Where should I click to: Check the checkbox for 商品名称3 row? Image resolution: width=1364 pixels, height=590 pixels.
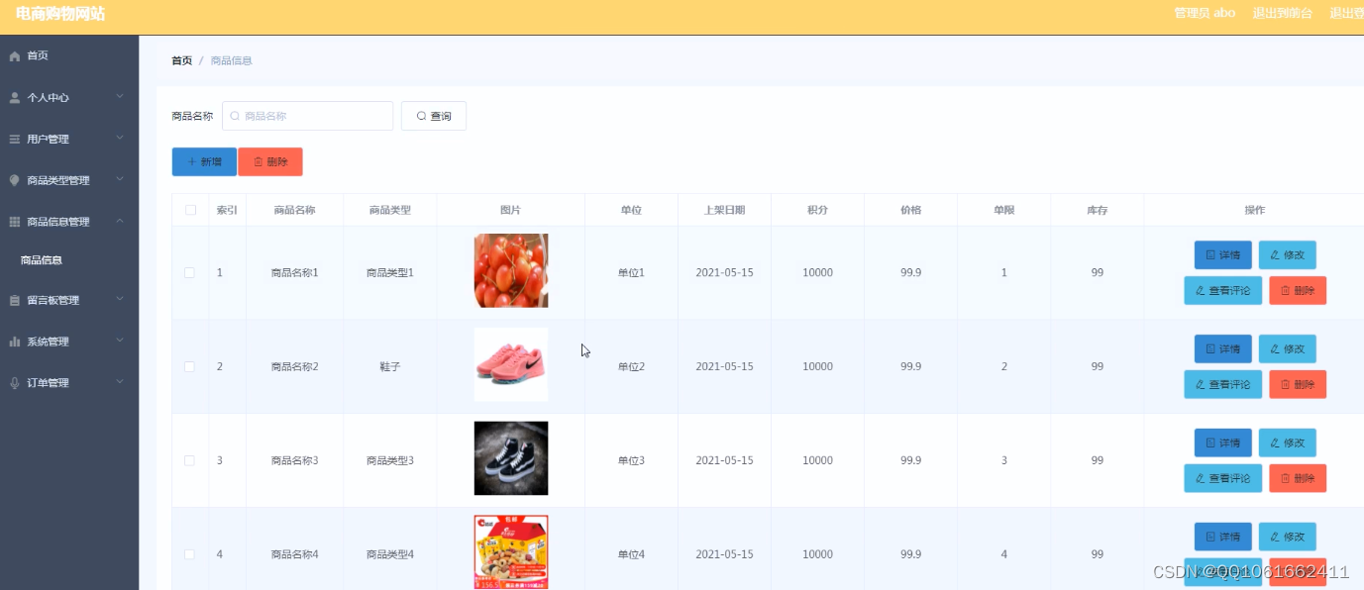coord(189,460)
